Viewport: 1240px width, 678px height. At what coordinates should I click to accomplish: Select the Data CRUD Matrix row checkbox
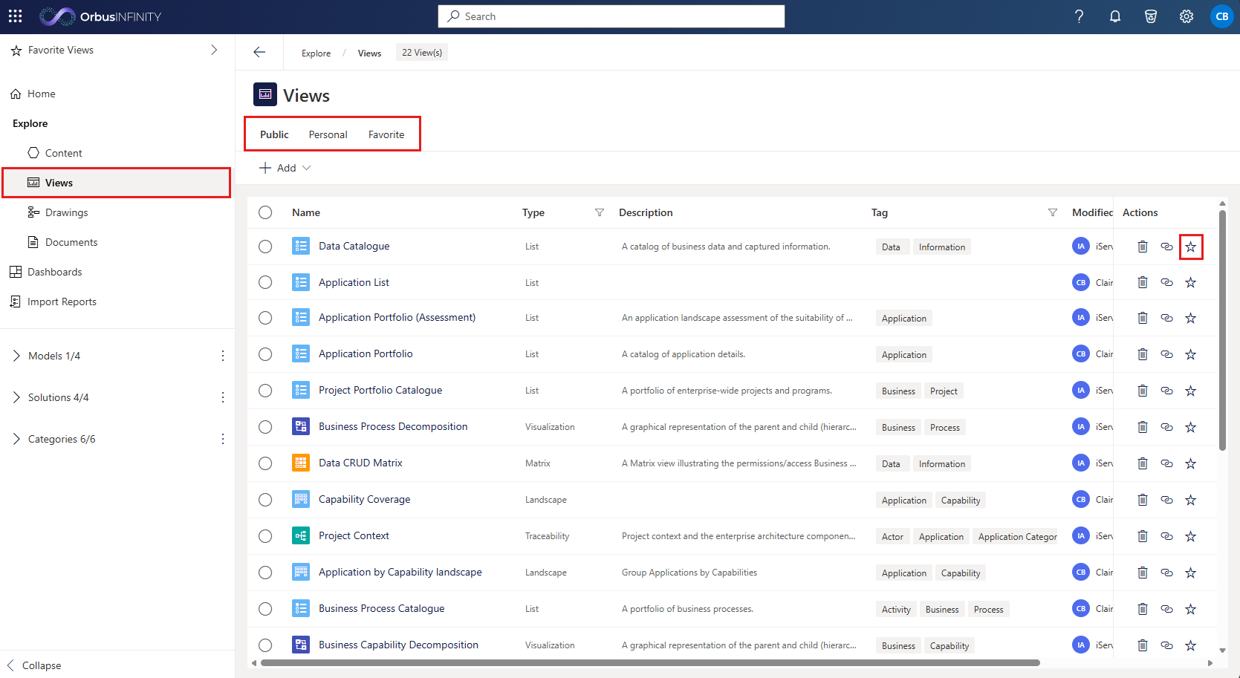(265, 463)
